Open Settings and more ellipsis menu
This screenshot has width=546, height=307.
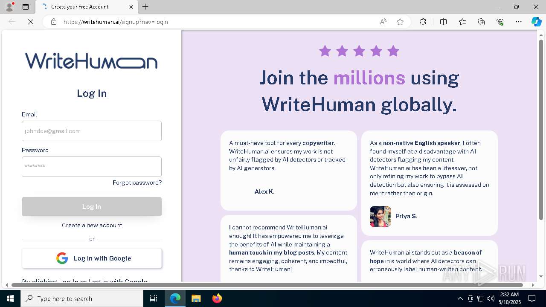pos(519,22)
